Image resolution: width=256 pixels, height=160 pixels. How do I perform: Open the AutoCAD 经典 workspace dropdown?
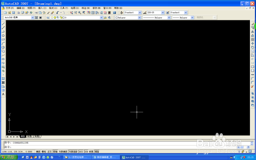33,17
